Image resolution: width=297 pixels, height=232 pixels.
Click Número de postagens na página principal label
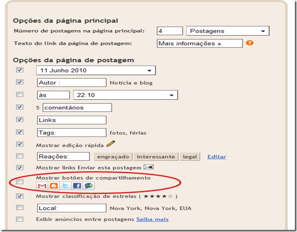pyautogui.click(x=79, y=31)
